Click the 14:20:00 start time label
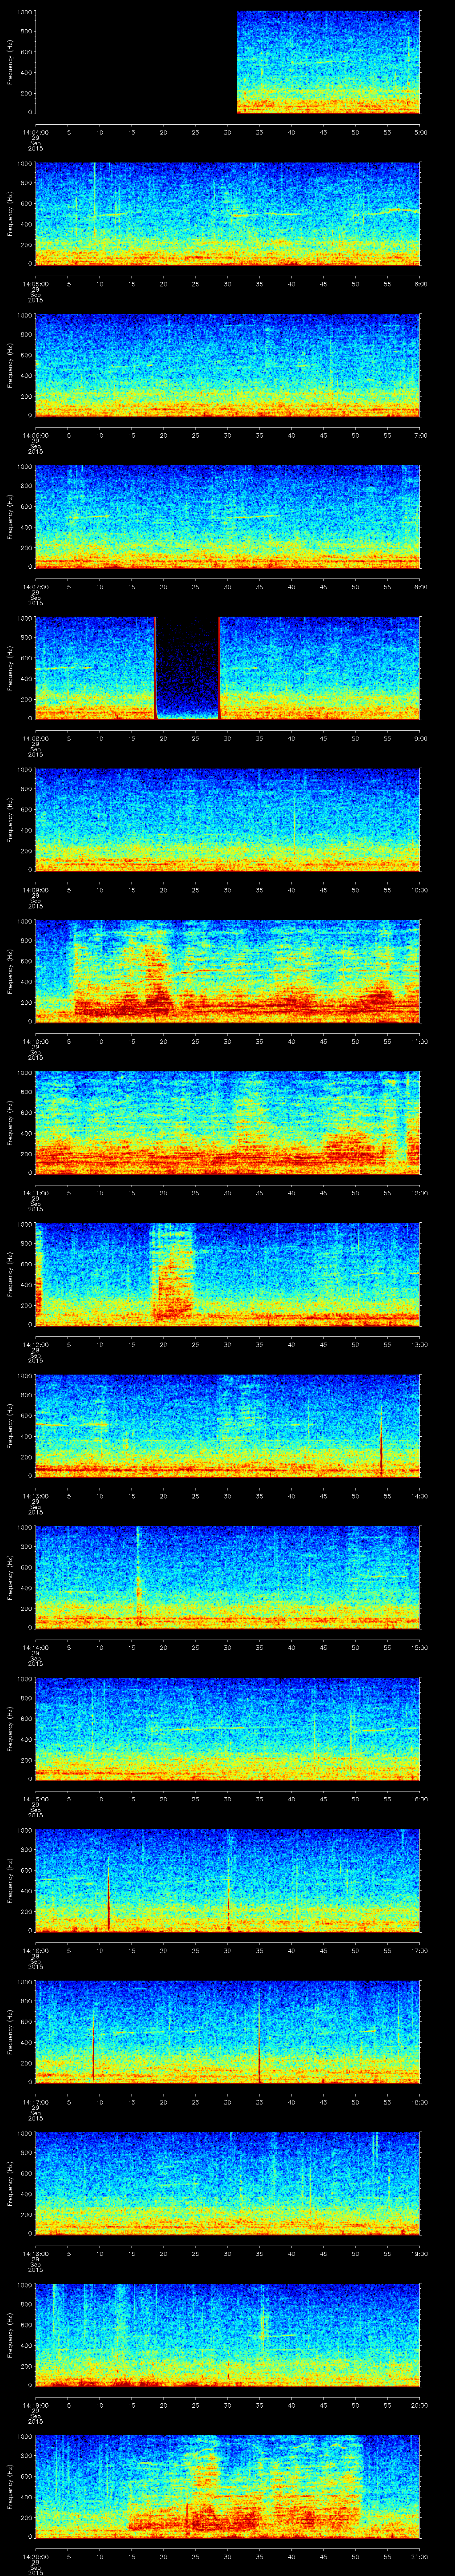Viewport: 455px width, 2576px height. [35, 2556]
